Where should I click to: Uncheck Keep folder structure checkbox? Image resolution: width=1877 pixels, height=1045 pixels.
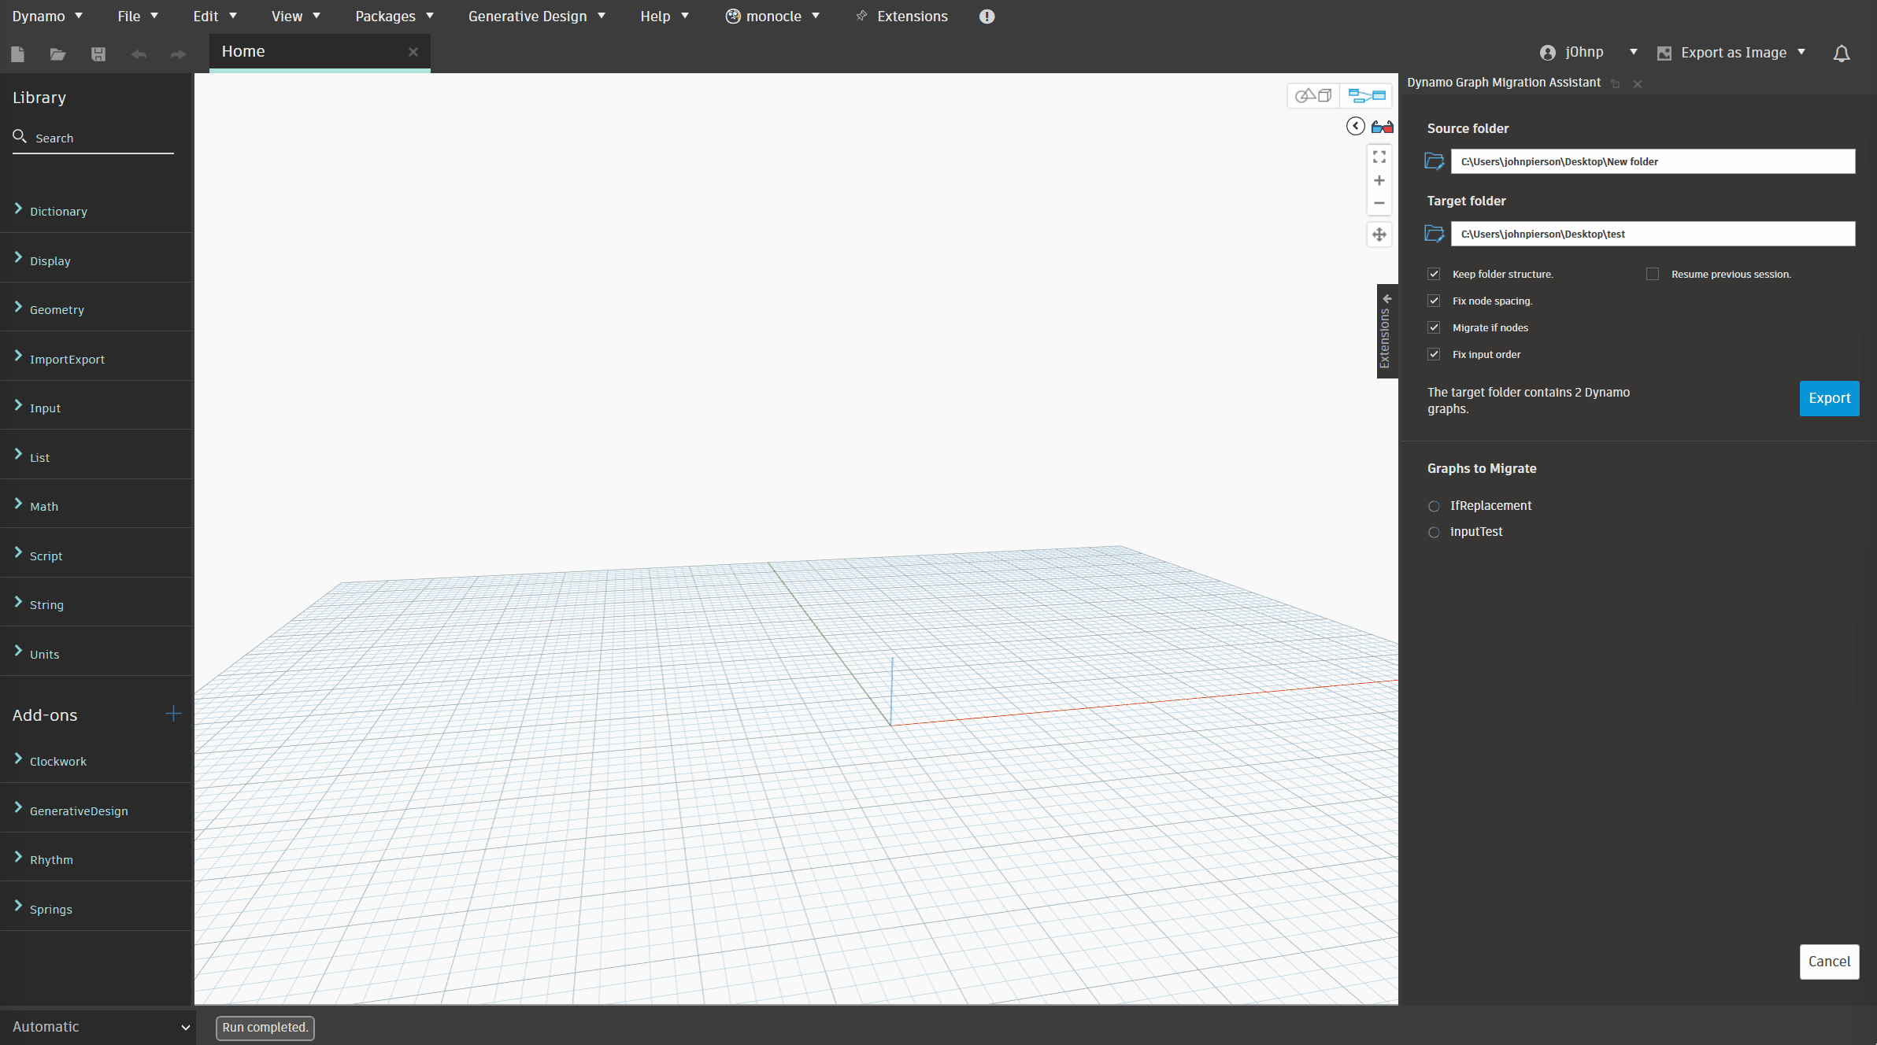1434,274
